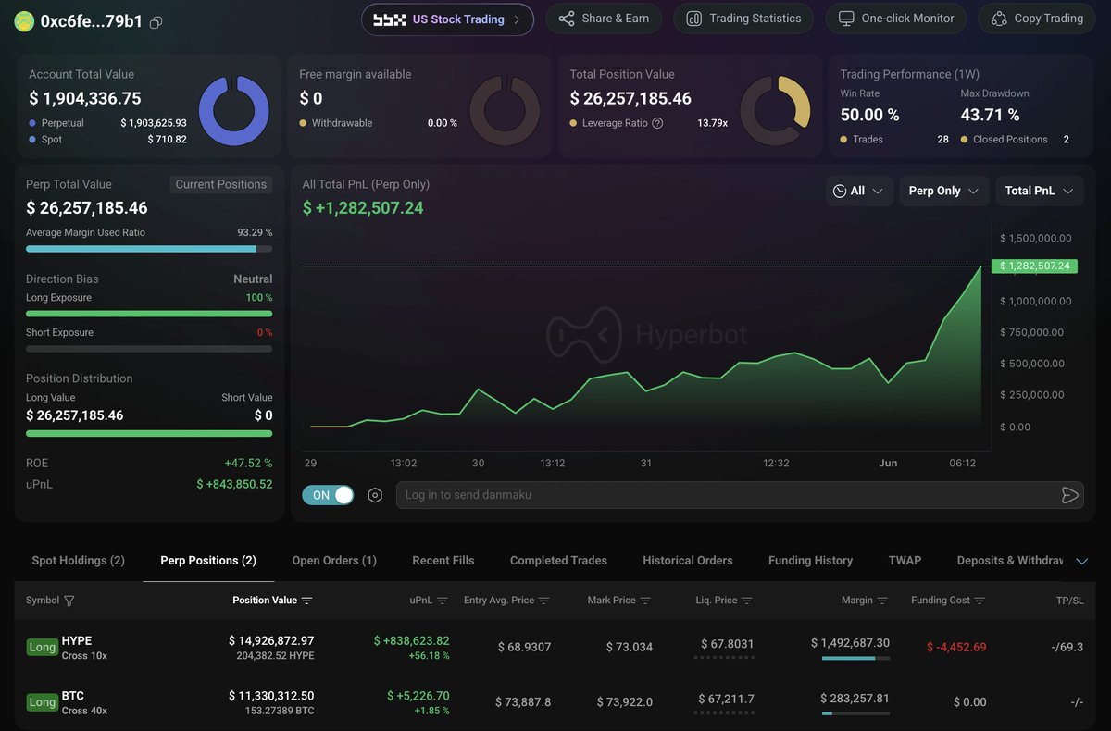Click the All Total PnL value $ +1,282,507.24
The image size is (1111, 731).
click(363, 208)
